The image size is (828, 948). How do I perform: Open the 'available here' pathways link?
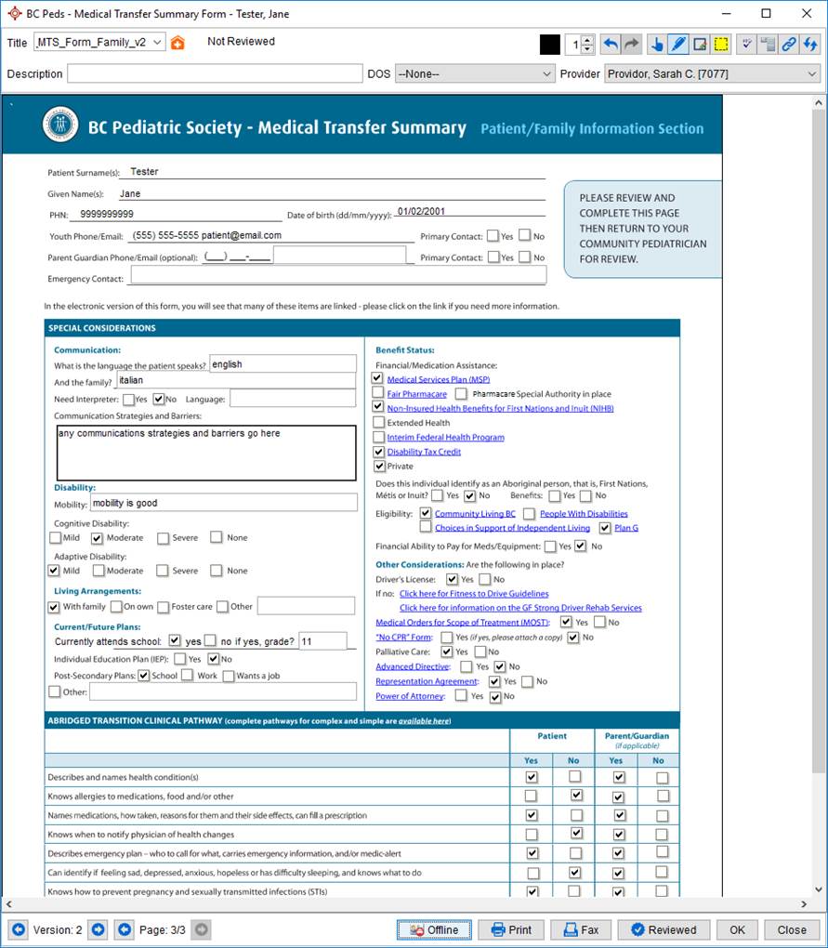424,720
